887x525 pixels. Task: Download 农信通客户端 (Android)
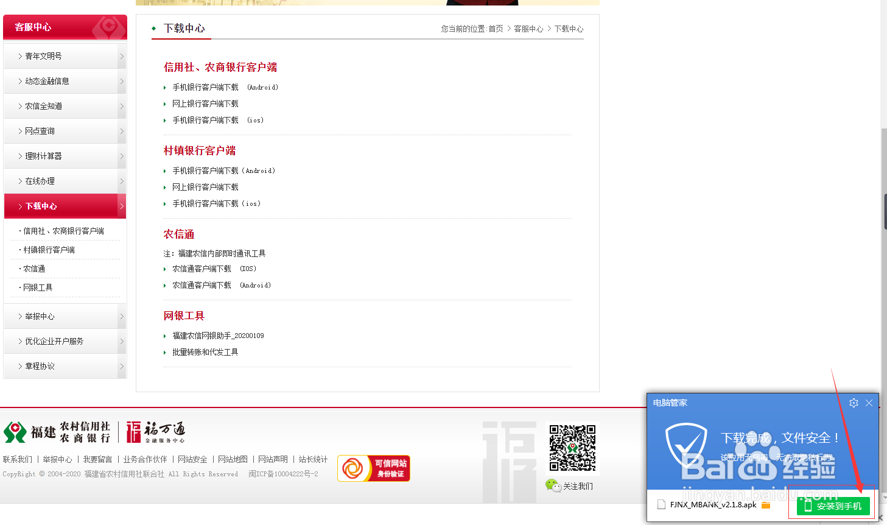tap(222, 285)
